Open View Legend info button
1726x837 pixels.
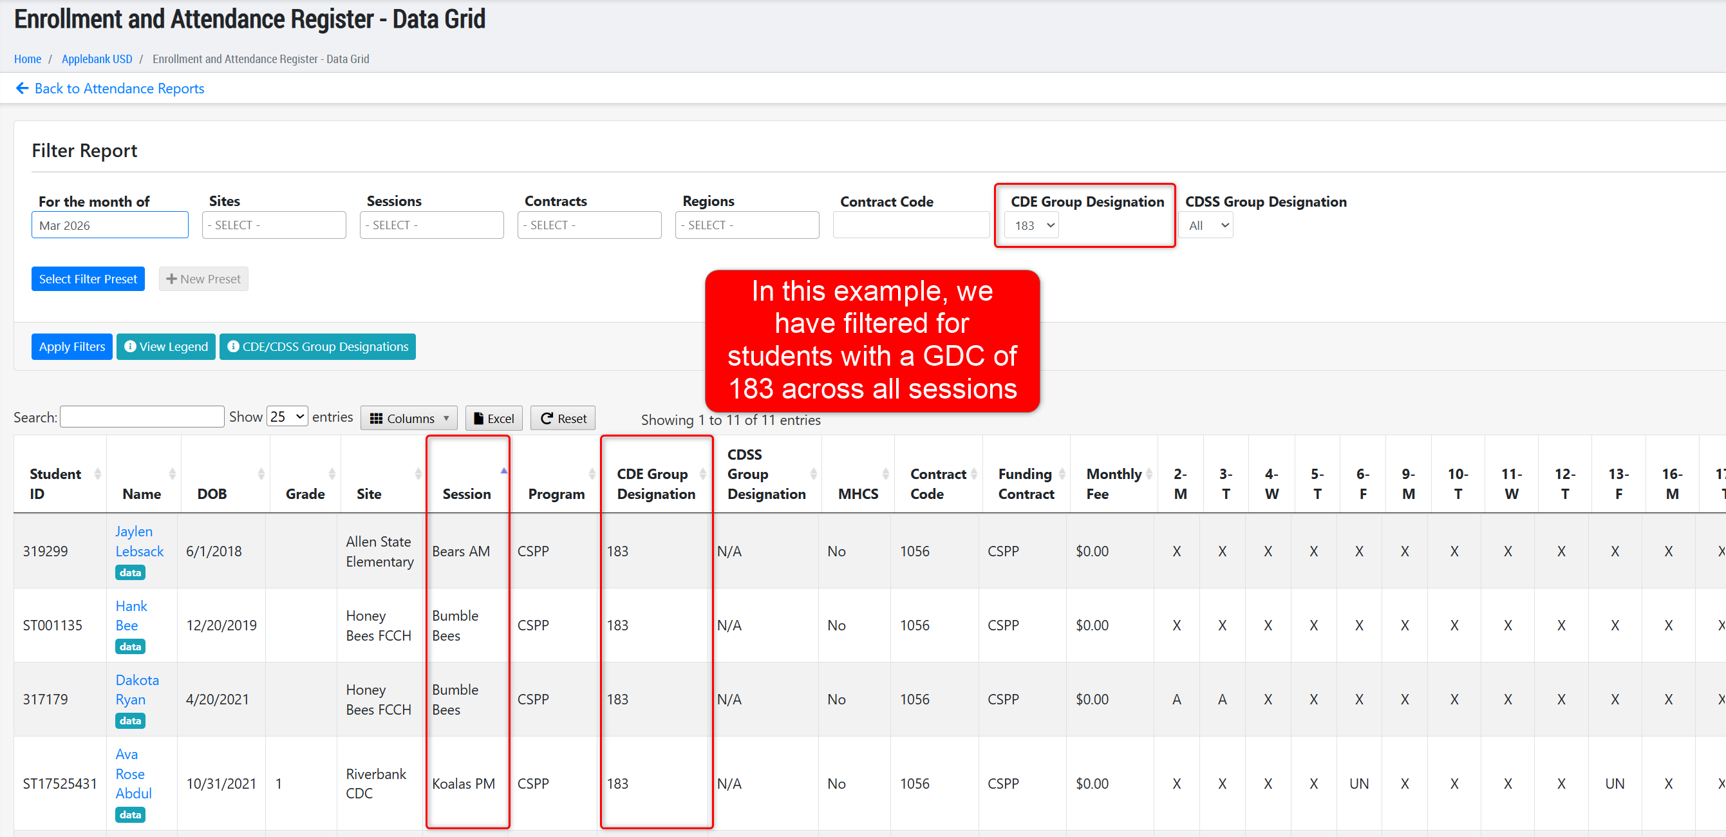pos(165,346)
